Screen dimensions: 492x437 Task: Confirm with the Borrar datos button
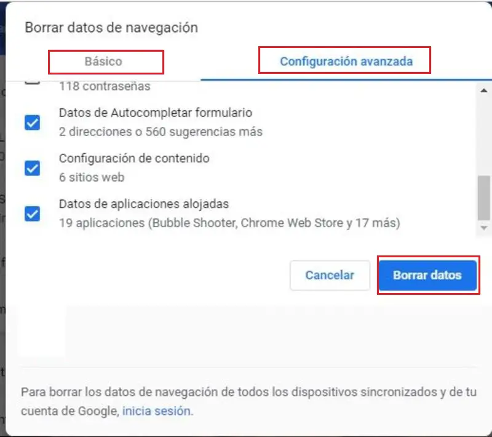(x=427, y=275)
